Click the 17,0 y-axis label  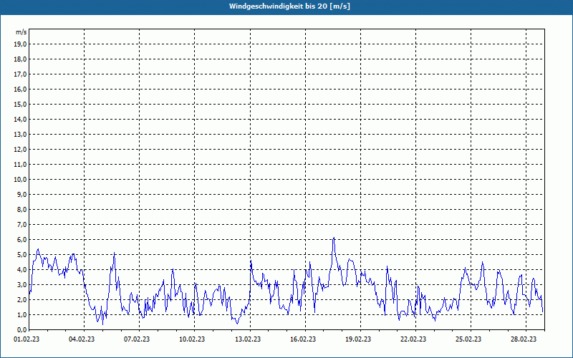(x=20, y=74)
